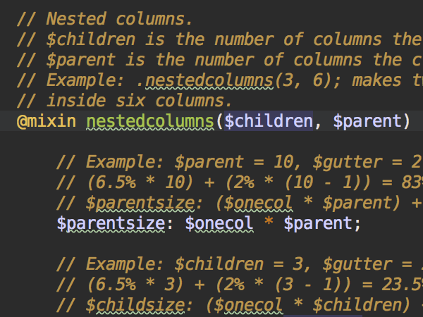Click .nestedcolumns in the Example comment
Image resolution: width=423 pixels, height=317 pixels.
point(205,80)
